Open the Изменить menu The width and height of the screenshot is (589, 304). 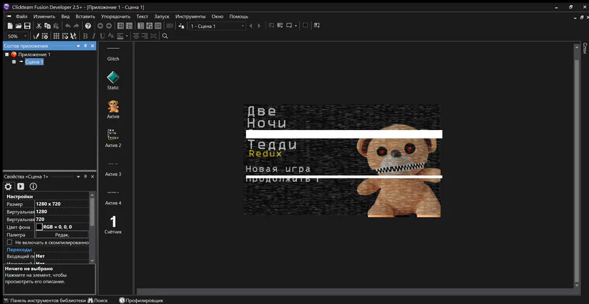[44, 16]
